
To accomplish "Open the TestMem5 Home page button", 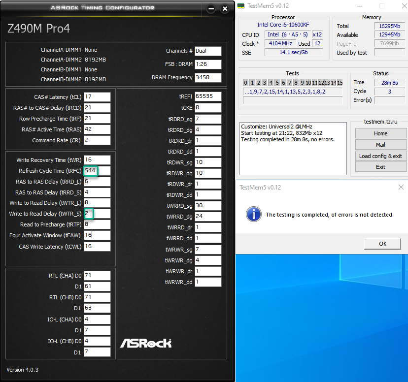I will [x=381, y=133].
